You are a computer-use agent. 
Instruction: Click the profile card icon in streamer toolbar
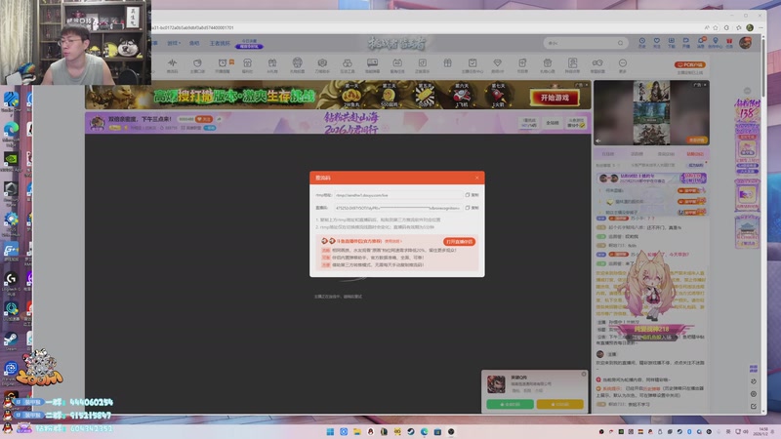pyautogui.click(x=572, y=65)
